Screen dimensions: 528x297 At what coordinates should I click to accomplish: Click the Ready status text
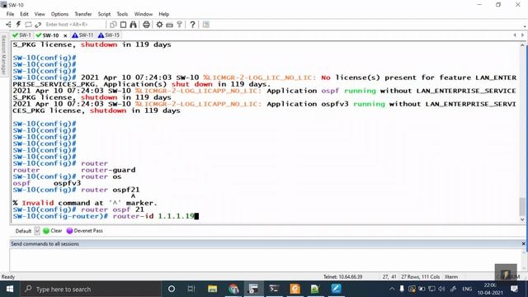[x=8, y=277]
